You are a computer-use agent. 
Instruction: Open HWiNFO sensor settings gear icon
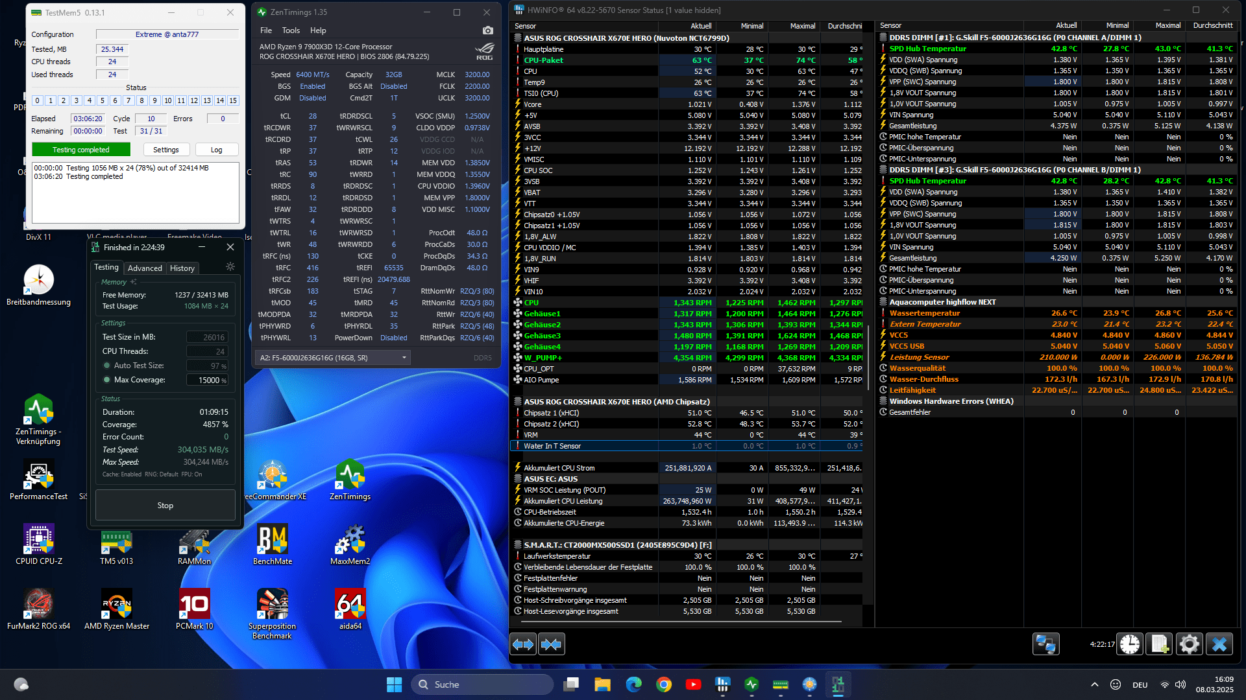pyautogui.click(x=1189, y=644)
